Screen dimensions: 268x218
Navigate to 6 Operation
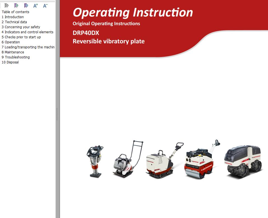point(11,42)
